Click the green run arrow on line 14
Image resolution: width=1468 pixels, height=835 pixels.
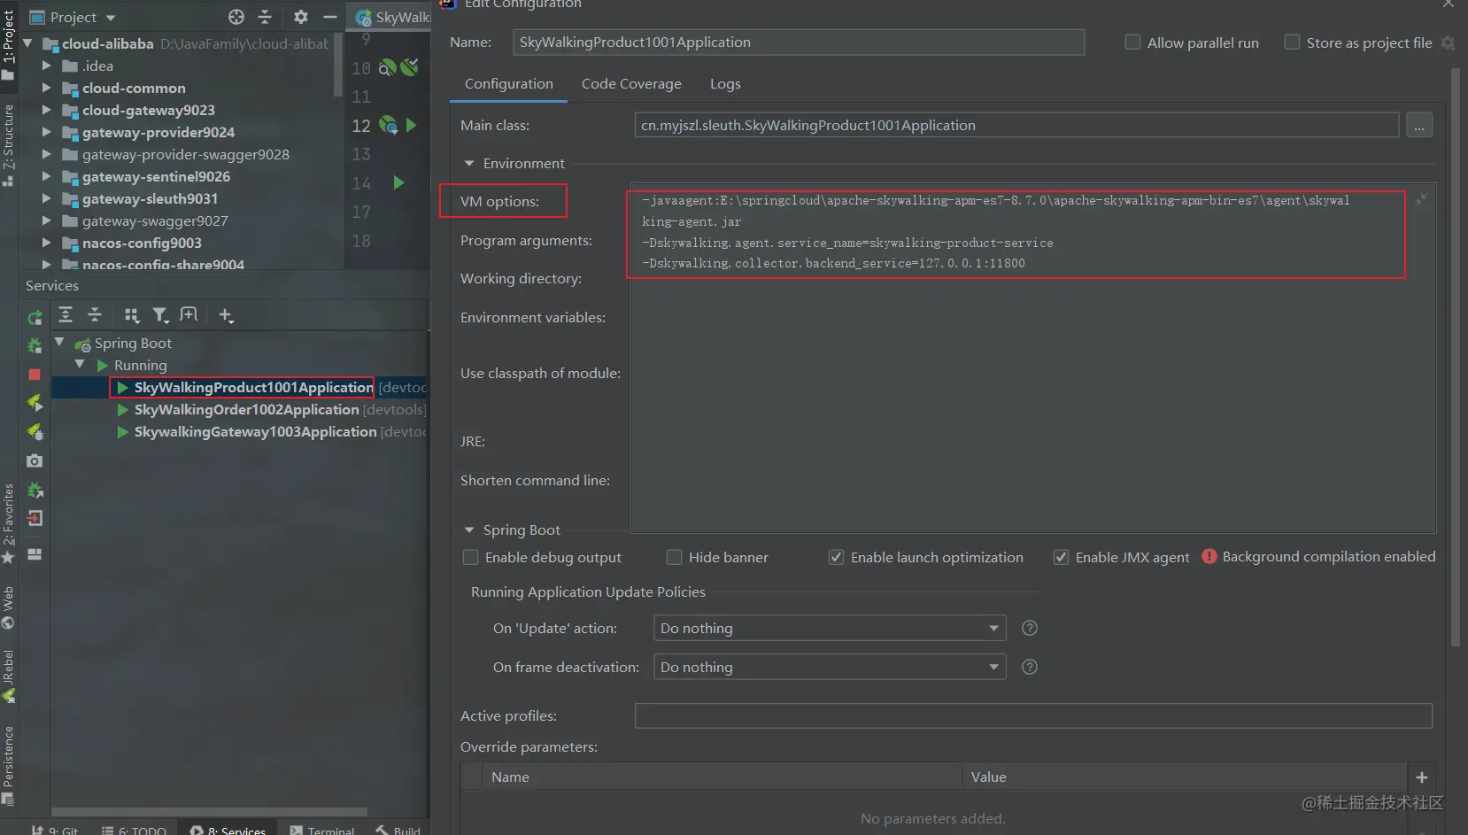398,182
